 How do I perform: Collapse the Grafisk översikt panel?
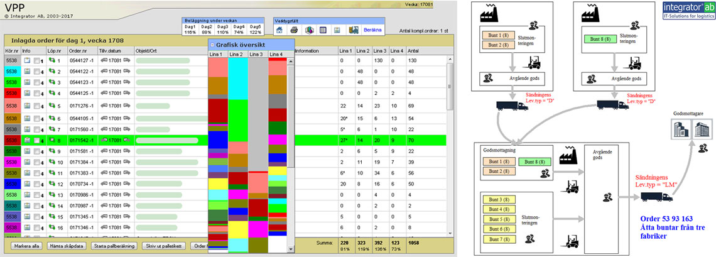pos(212,44)
